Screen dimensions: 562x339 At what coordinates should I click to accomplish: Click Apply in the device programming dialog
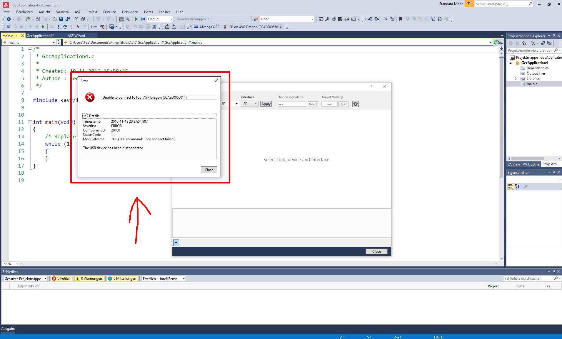click(266, 104)
